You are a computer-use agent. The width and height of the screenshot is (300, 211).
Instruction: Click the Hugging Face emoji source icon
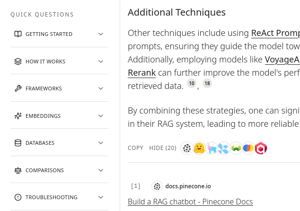(199, 149)
